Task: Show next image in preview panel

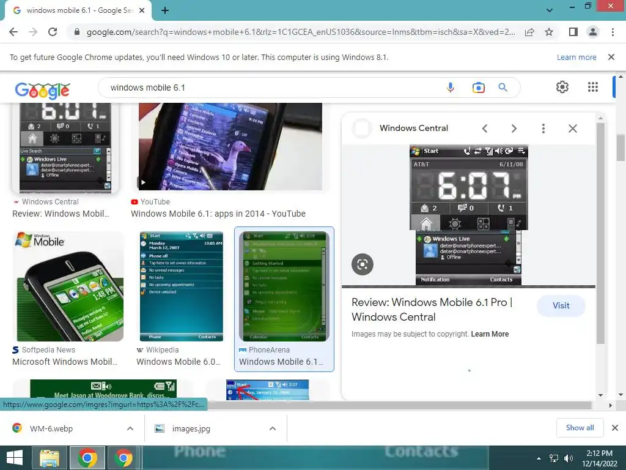Action: (x=514, y=129)
